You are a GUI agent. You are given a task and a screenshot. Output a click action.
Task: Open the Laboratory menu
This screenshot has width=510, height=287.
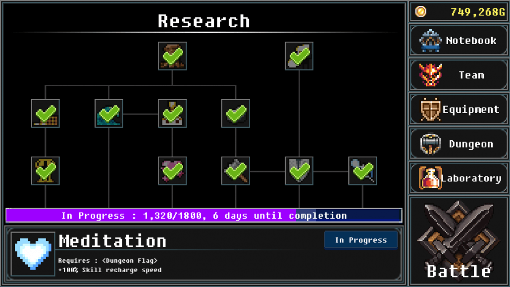459,178
